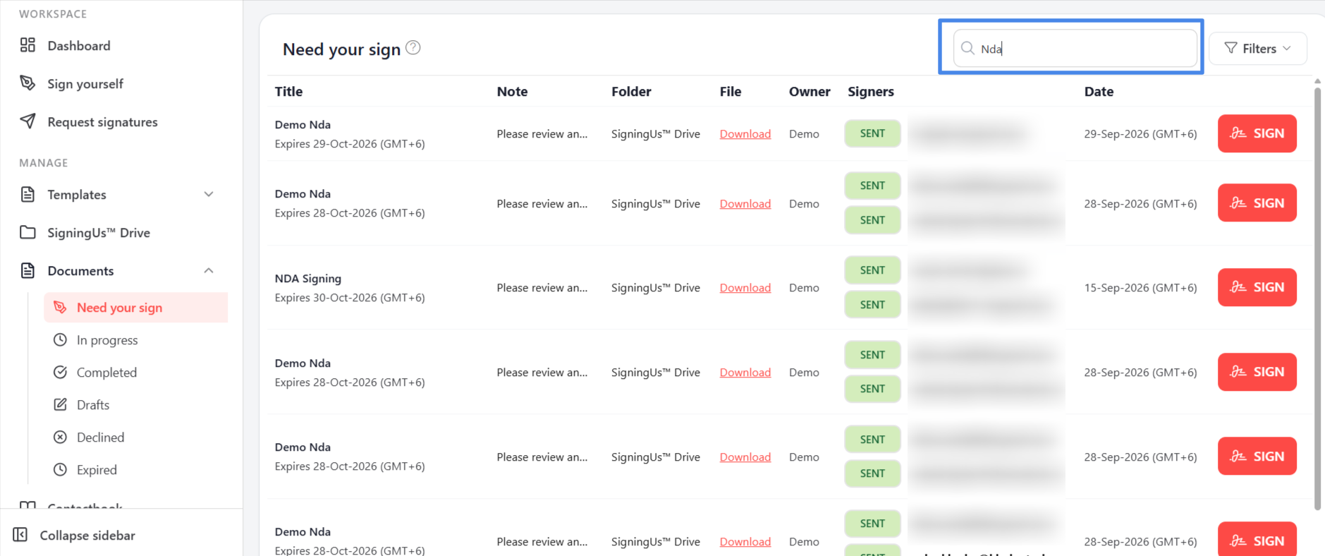
Task: Click the Collapse sidebar panel icon
Action: (x=20, y=535)
